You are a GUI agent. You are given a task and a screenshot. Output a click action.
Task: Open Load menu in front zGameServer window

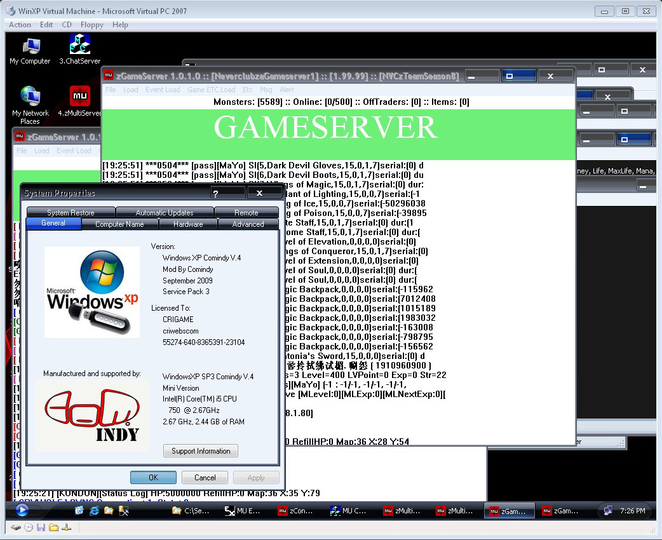(x=130, y=90)
